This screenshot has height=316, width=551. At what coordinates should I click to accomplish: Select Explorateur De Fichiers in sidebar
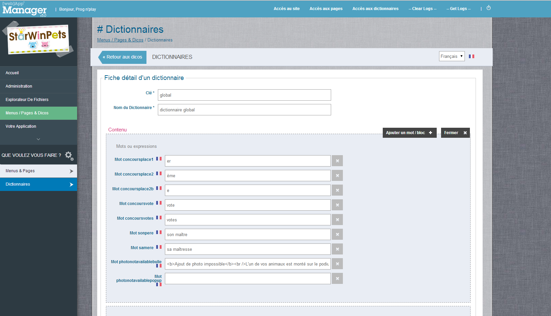point(27,100)
